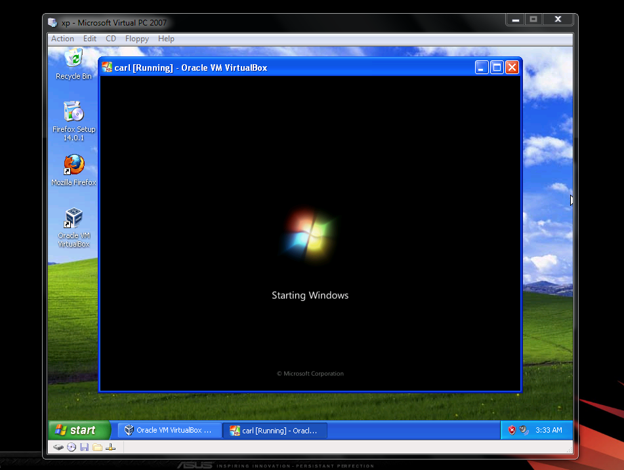Click the 3:33 AM taskbar clock

pos(549,430)
